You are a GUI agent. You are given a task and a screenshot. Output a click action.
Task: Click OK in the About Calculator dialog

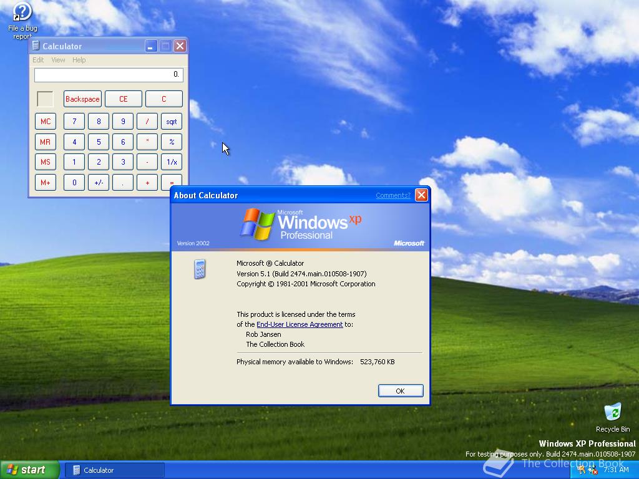click(x=400, y=390)
